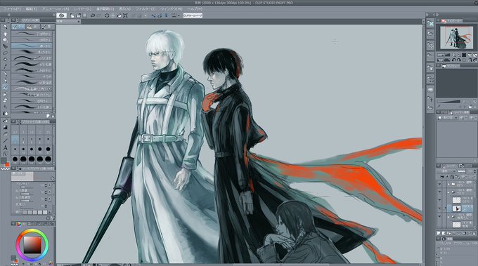
Task: Click the Save icon in command bar
Action: (85, 15)
